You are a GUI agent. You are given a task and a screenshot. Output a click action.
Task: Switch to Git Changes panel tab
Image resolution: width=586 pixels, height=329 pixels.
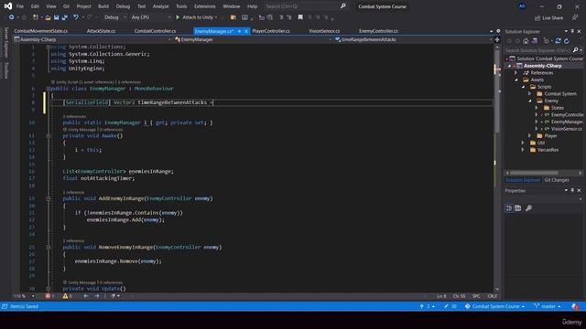pyautogui.click(x=557, y=180)
